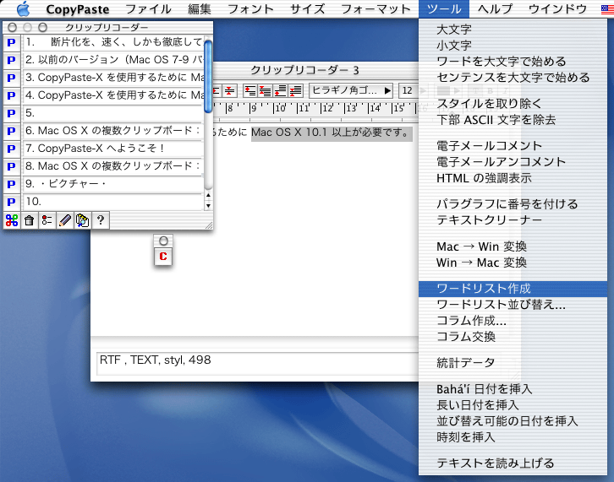614x482 pixels.
Task: Open the Apple menu
Action: click(x=23, y=8)
